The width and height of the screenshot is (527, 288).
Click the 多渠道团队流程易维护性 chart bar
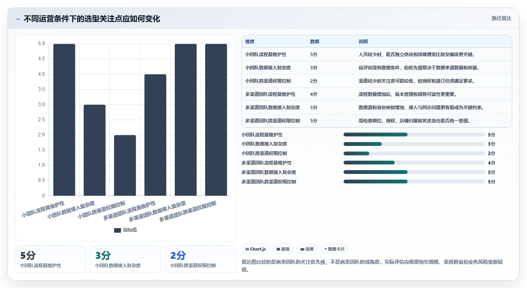pos(155,135)
